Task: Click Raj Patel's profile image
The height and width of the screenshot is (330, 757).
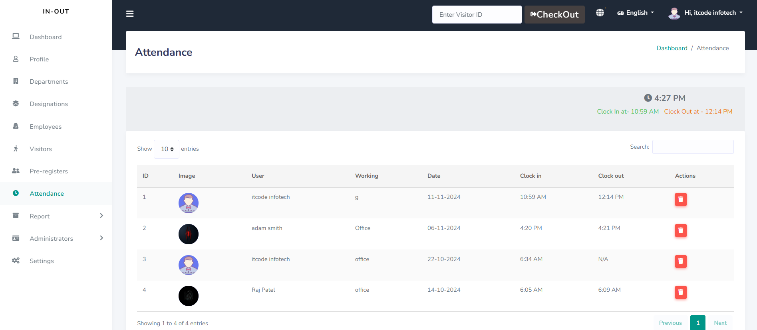Action: coord(189,296)
